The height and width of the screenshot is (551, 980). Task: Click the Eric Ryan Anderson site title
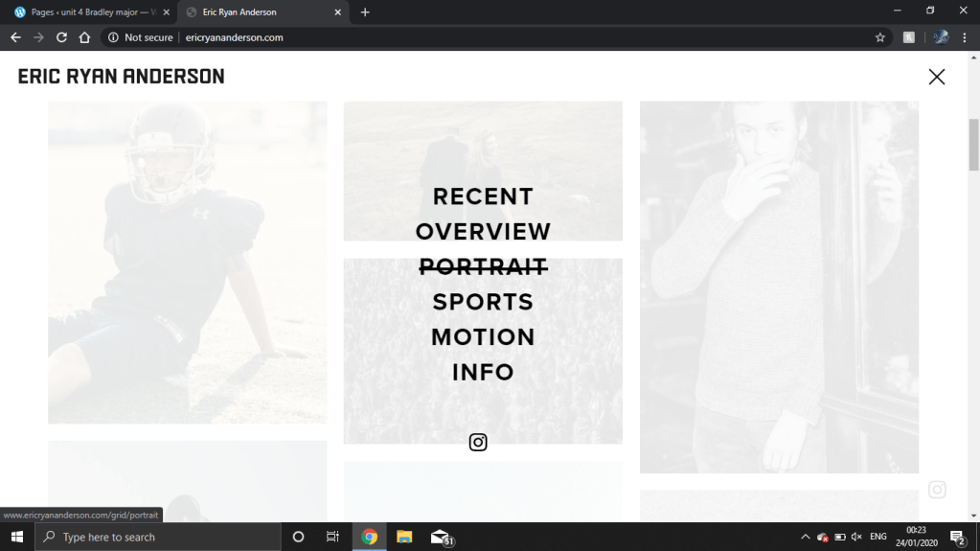122,77
